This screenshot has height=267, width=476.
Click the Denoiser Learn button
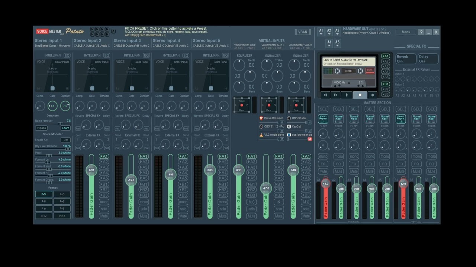(66, 128)
